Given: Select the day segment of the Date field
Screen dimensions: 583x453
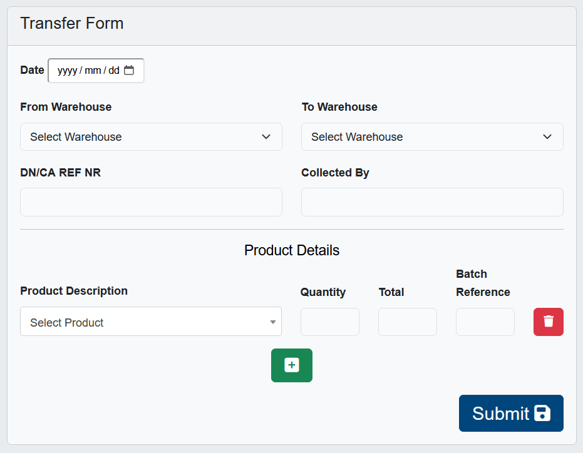Looking at the screenshot, I should click(113, 71).
